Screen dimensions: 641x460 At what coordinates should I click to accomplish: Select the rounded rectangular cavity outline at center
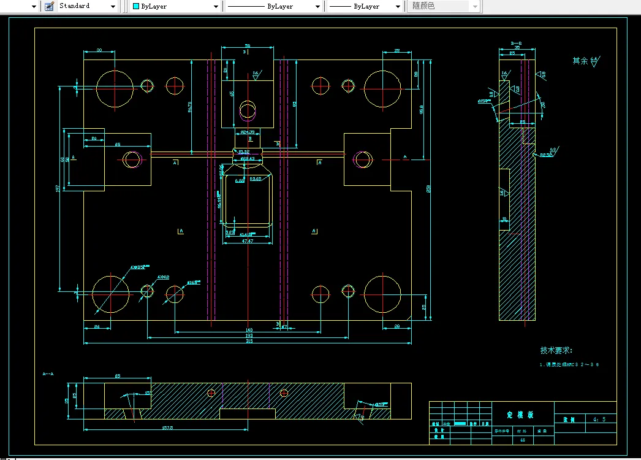pos(247,200)
